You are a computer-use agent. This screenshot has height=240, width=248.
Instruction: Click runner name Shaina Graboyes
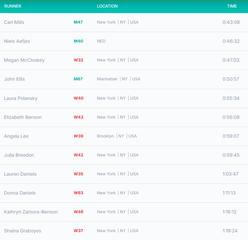[x=22, y=231]
